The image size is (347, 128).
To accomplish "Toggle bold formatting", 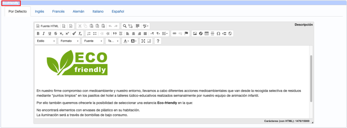I will 38,33.
